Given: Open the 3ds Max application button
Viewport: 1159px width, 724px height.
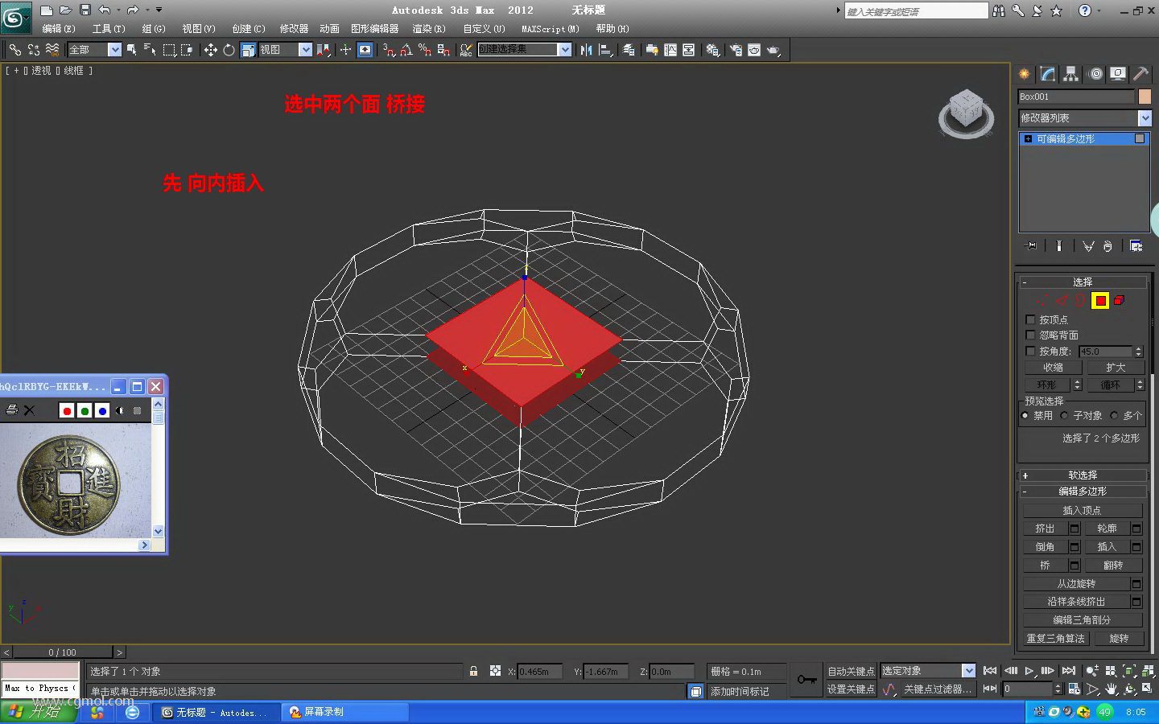Looking at the screenshot, I should pos(15,18).
